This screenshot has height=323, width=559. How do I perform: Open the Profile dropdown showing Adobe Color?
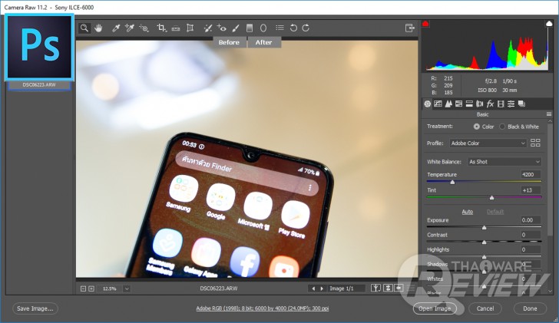tap(488, 143)
